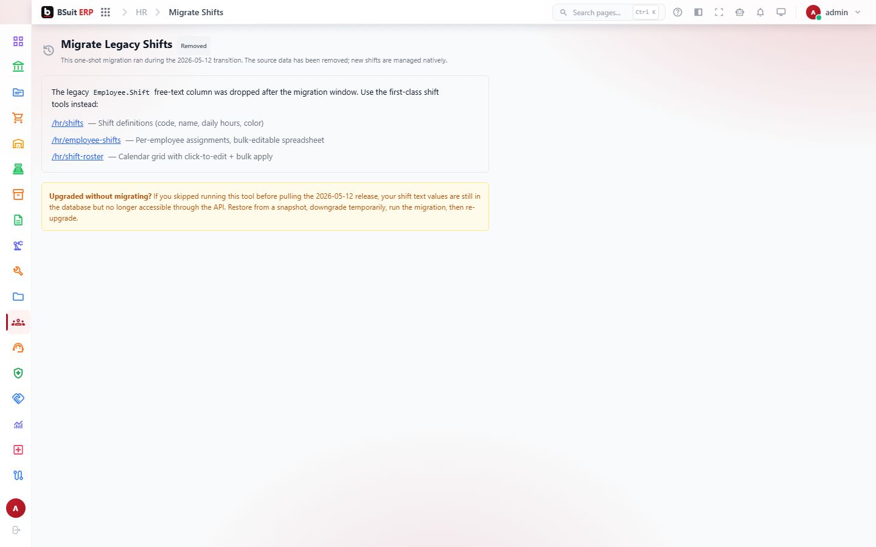876x547 pixels.
Task: Open notifications bell icon
Action: [x=760, y=12]
